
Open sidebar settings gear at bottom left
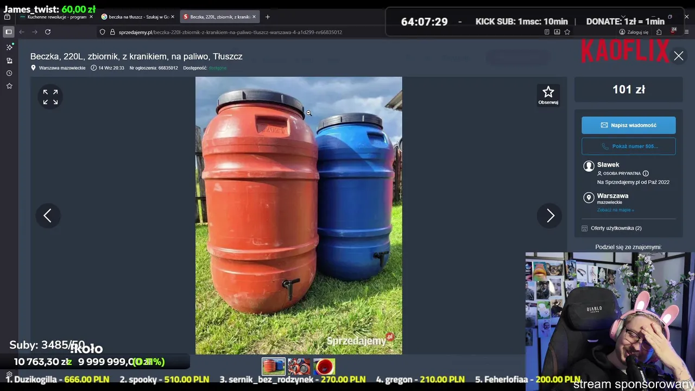coord(9,375)
